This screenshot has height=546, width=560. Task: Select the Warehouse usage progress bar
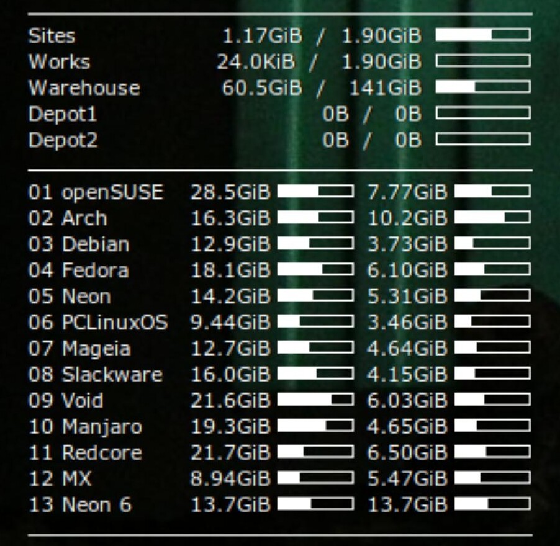tap(482, 87)
